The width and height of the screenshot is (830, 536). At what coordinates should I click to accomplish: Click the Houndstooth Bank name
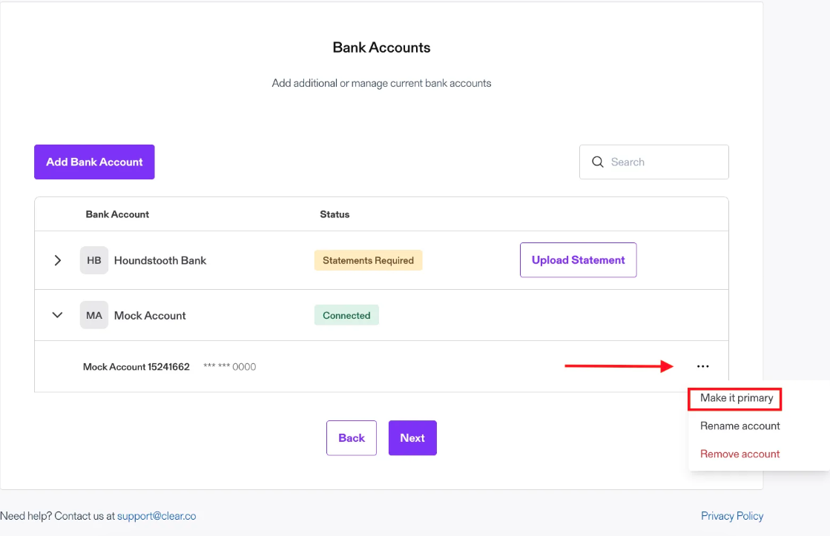click(x=160, y=260)
